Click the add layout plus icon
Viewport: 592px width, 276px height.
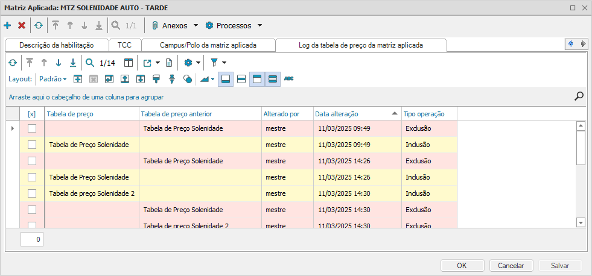click(x=78, y=79)
